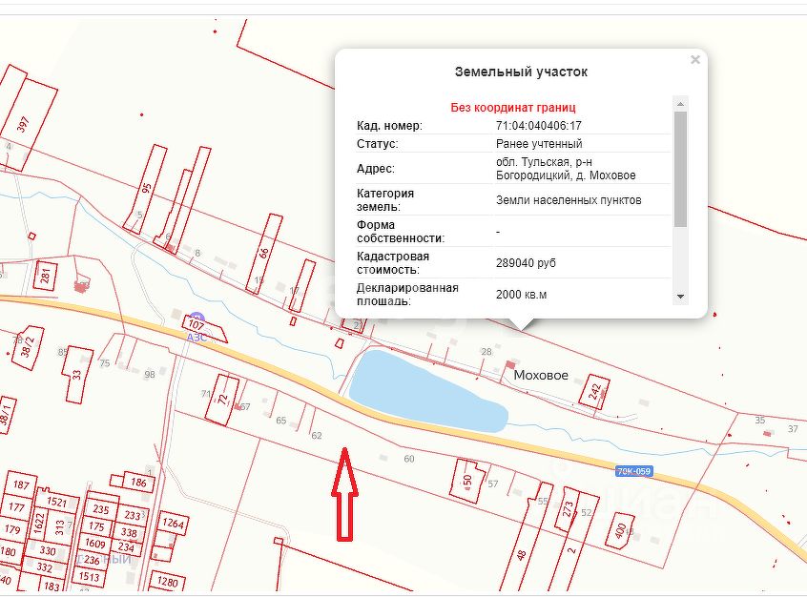The width and height of the screenshot is (807, 597).
Task: Select parcel 330 on the map
Action: [48, 550]
